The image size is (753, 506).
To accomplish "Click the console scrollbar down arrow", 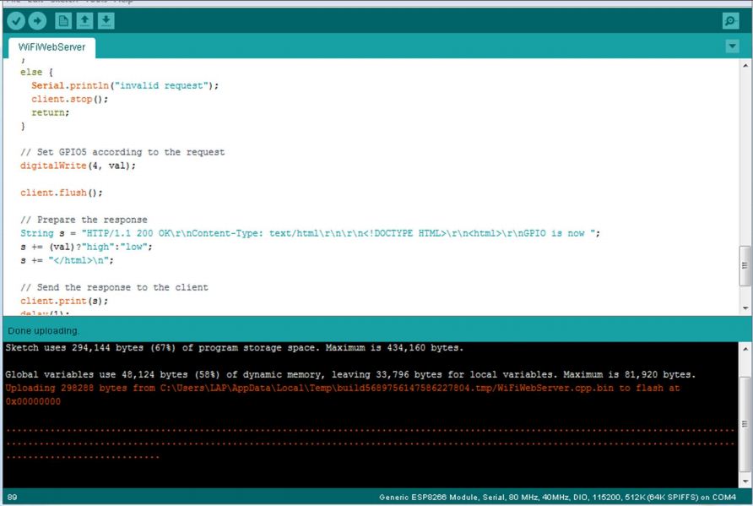I will point(745,481).
